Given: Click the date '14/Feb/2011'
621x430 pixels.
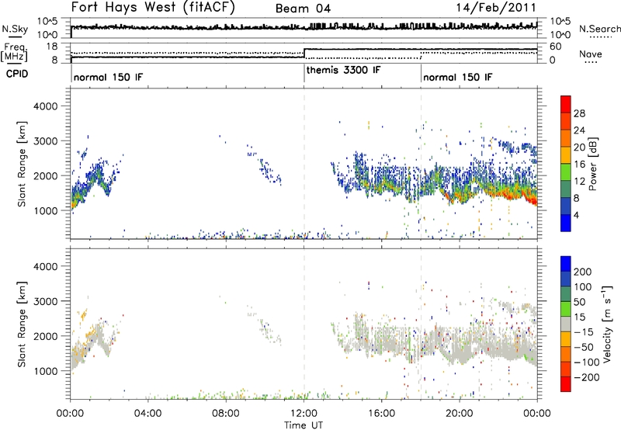Looking at the screenshot, I should [x=496, y=8].
